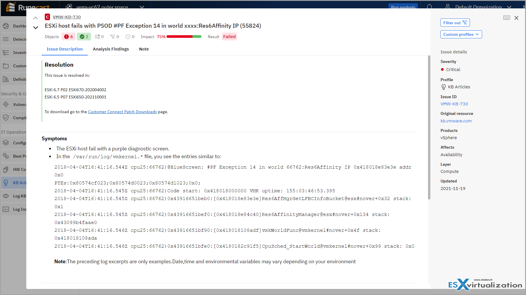Image resolution: width=526 pixels, height=295 pixels.
Task: Open the Log KB eye icon
Action: click(6, 196)
